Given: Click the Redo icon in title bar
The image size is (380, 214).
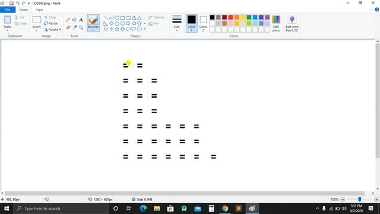Looking at the screenshot, I should click(24, 3).
